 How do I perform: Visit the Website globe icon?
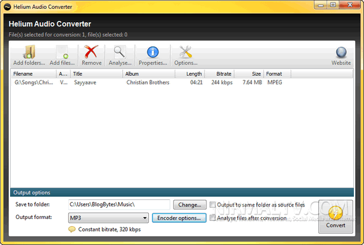pos(341,55)
